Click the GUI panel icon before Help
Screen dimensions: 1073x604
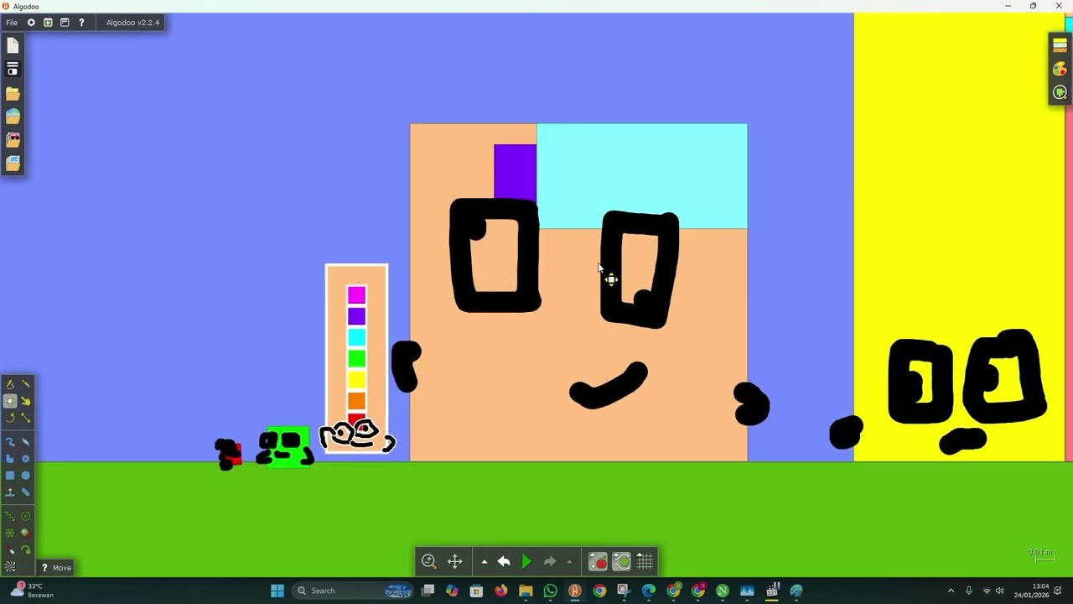(65, 23)
